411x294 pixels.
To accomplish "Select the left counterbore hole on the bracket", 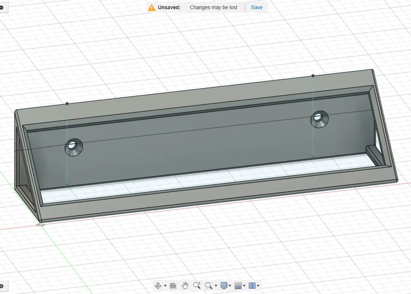I will click(x=73, y=147).
